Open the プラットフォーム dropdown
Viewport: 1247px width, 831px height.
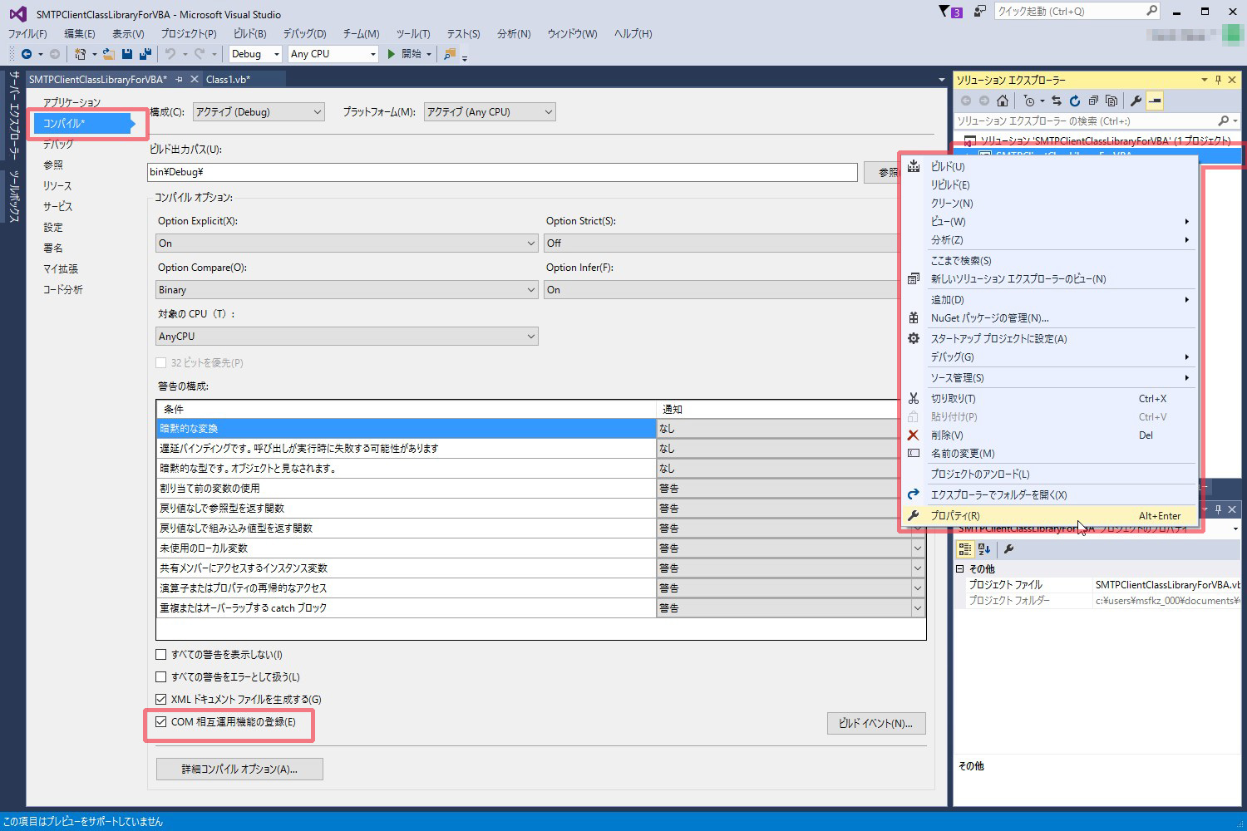coord(490,112)
